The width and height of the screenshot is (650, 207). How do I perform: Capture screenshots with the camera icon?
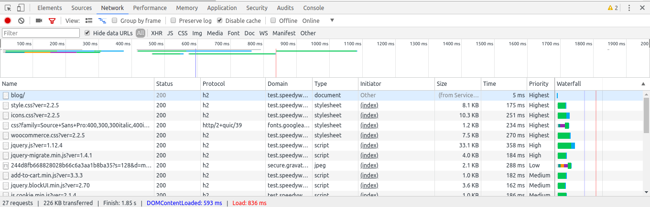(39, 21)
